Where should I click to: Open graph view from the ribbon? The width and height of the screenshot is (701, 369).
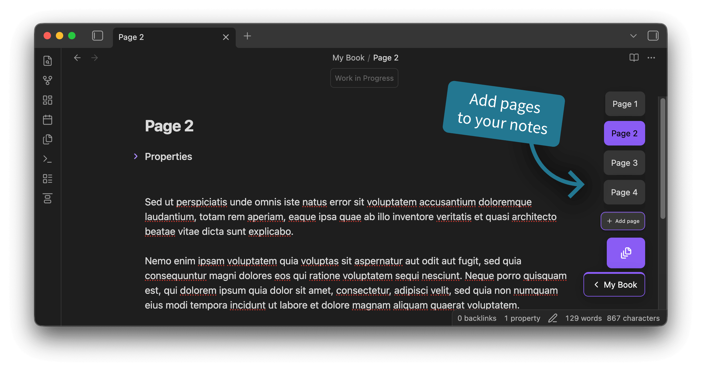(x=48, y=80)
